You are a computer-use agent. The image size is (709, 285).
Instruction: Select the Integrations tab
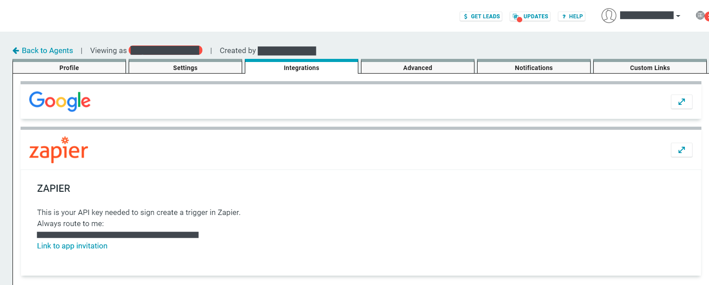click(302, 67)
